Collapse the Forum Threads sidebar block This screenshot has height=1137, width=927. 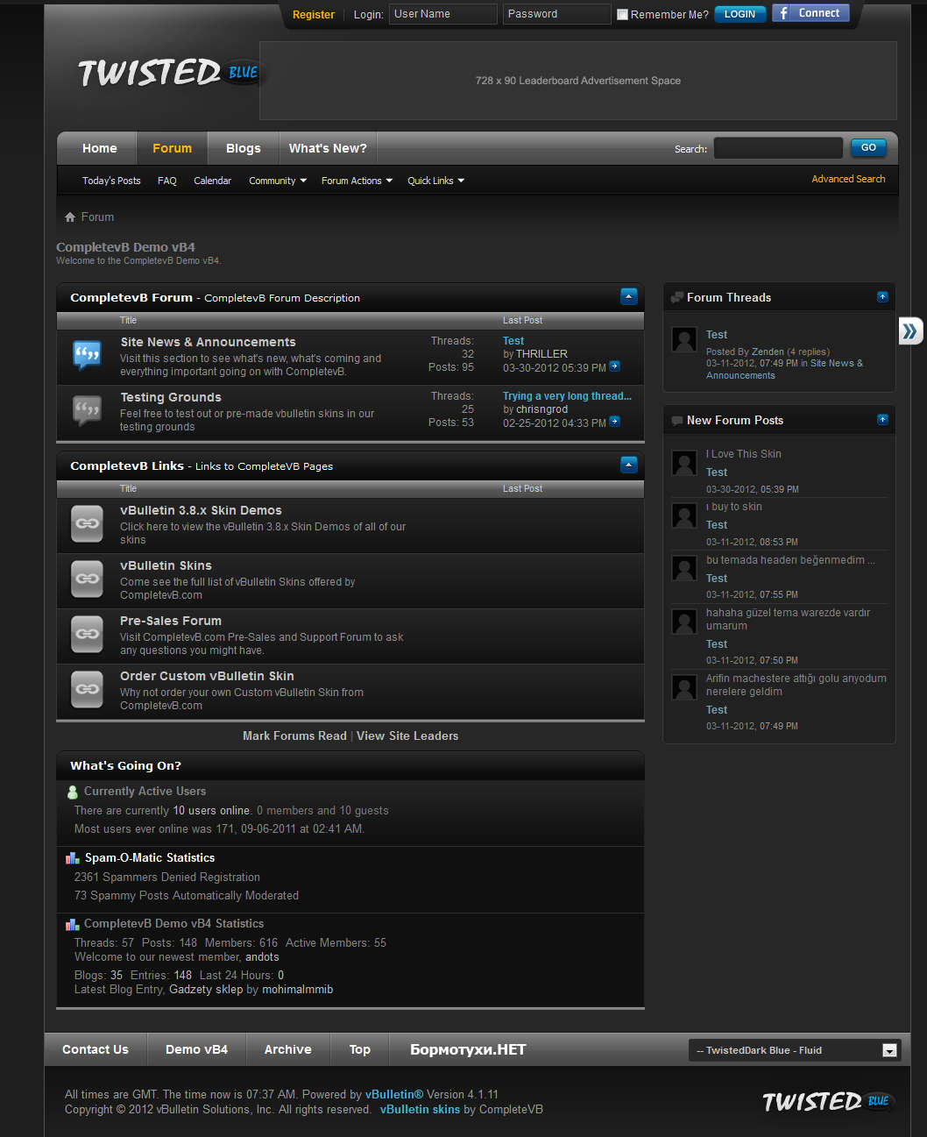coord(882,297)
